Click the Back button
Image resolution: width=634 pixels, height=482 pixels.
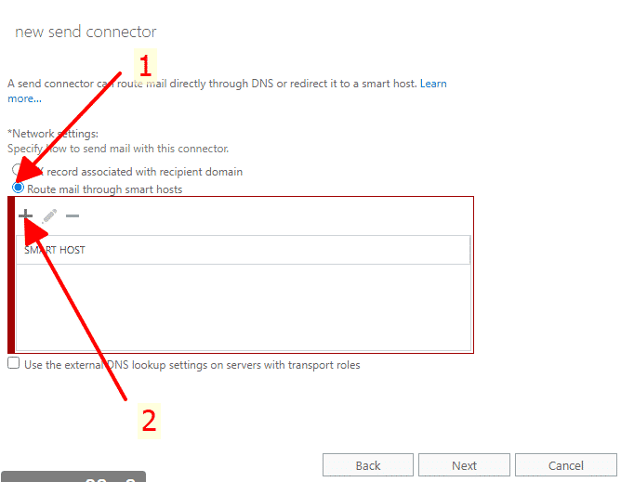368,465
